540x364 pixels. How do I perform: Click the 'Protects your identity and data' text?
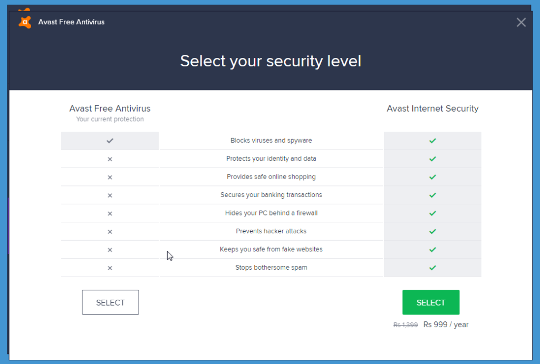tap(271, 159)
